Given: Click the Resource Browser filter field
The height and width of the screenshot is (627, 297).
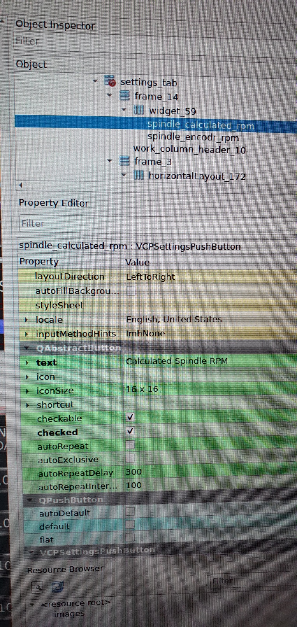Looking at the screenshot, I should (253, 581).
